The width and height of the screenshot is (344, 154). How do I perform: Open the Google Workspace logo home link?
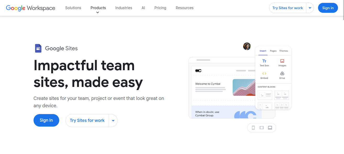pyautogui.click(x=30, y=8)
